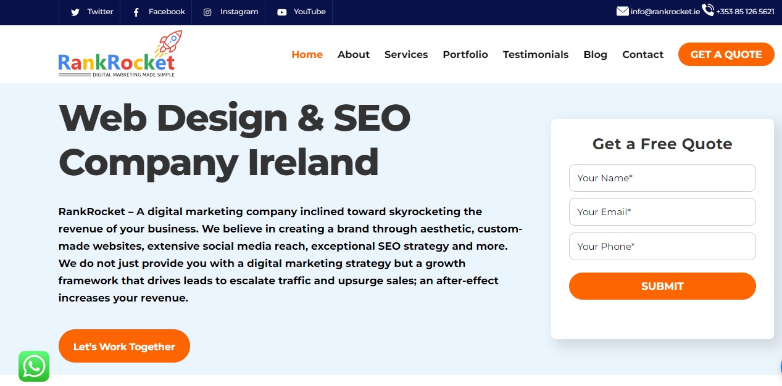Open the Blog menu item
Screen dimensions: 782x386
pos(596,54)
